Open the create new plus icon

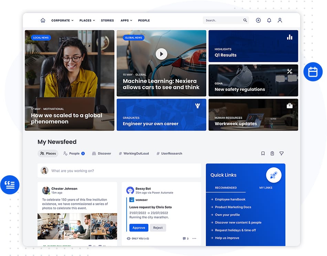click(x=258, y=20)
